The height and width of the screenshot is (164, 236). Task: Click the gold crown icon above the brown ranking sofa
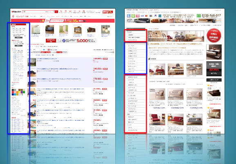pos(208,85)
